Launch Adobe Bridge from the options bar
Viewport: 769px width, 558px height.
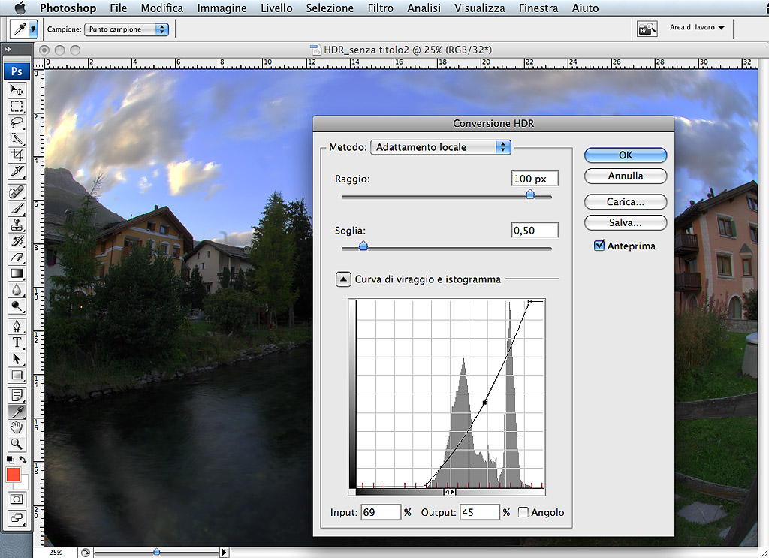[x=647, y=29]
